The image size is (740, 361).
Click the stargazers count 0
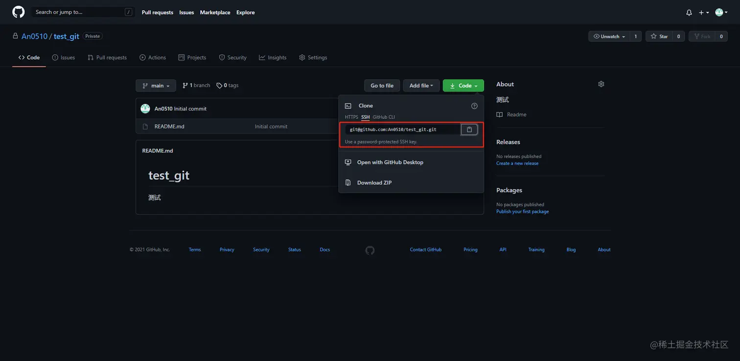click(678, 36)
